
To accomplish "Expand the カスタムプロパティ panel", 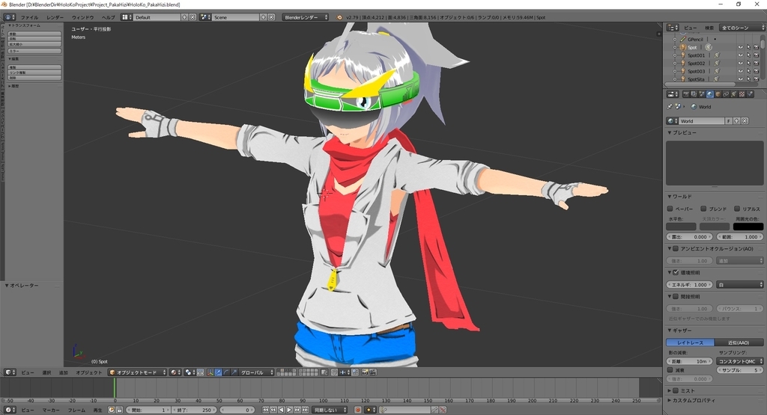I will [691, 400].
